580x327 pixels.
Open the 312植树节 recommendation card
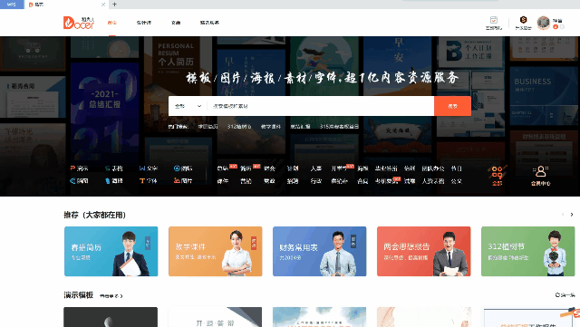point(527,251)
